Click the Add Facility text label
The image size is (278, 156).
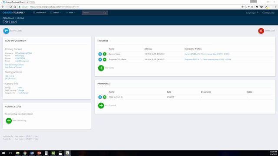pos(109,68)
